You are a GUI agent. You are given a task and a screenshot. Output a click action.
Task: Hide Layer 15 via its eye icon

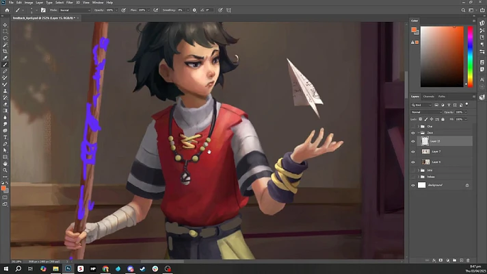point(413,142)
